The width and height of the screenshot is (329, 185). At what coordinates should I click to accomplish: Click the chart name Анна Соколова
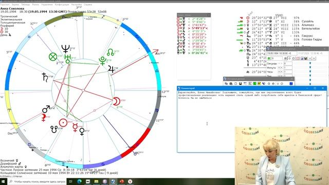click(12, 9)
